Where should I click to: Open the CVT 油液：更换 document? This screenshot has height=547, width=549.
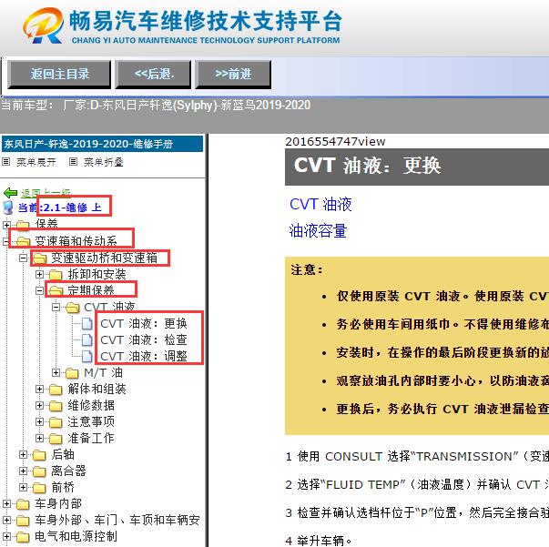coord(144,323)
